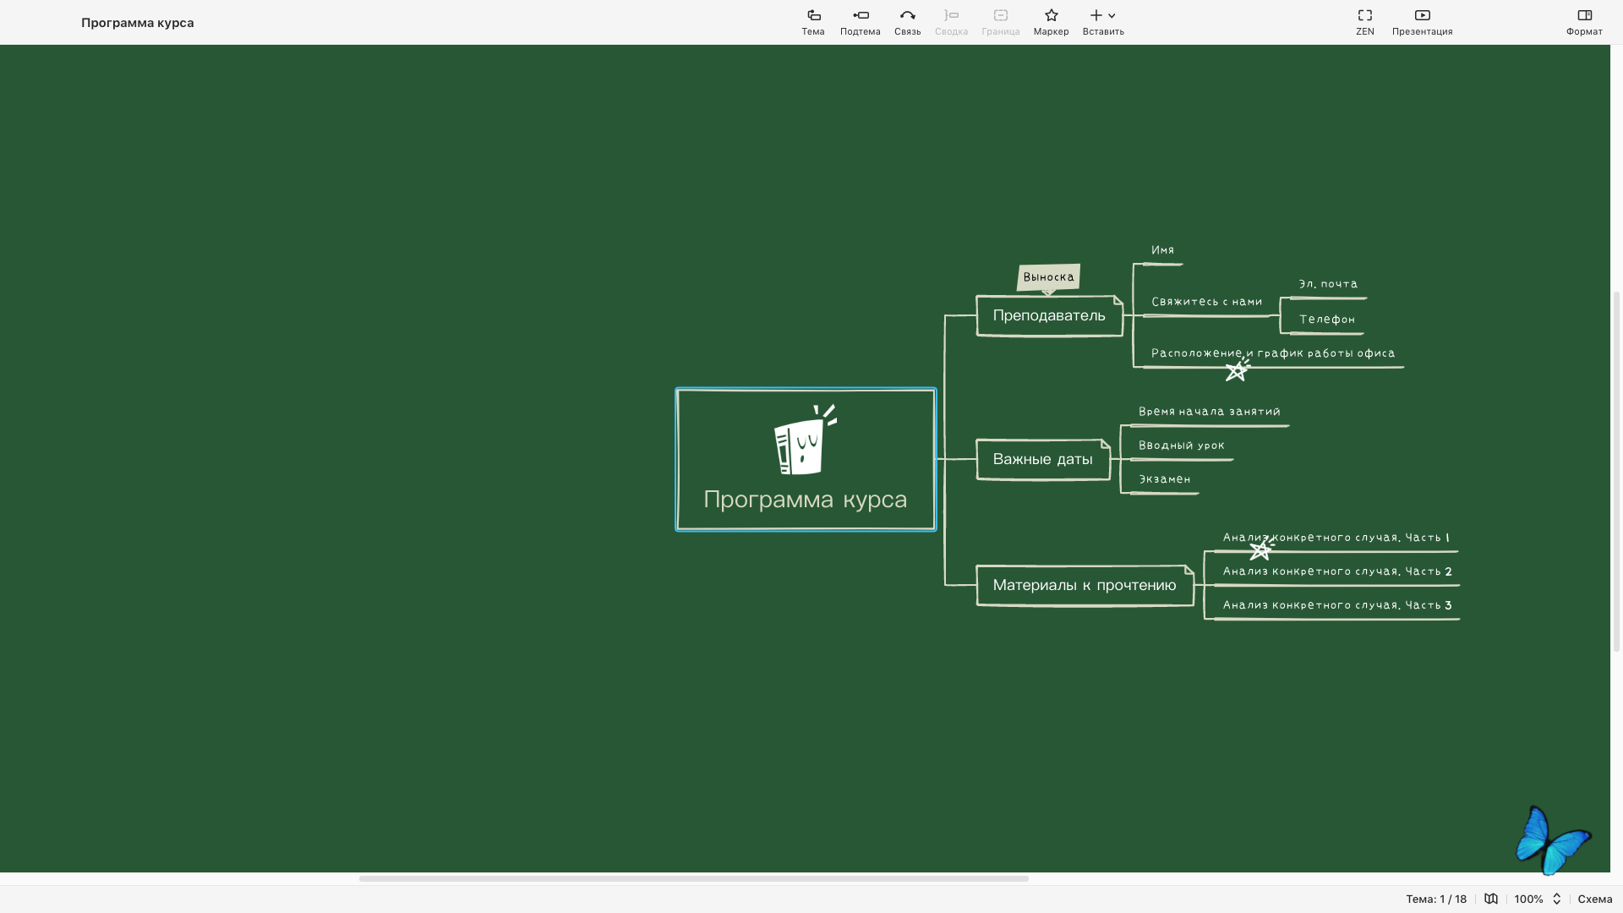Switch to Схема outline view
This screenshot has height=913, width=1623.
(x=1594, y=899)
